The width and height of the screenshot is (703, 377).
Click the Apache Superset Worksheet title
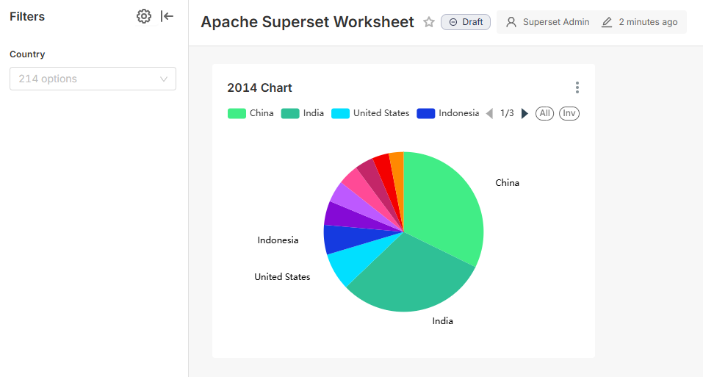click(307, 22)
